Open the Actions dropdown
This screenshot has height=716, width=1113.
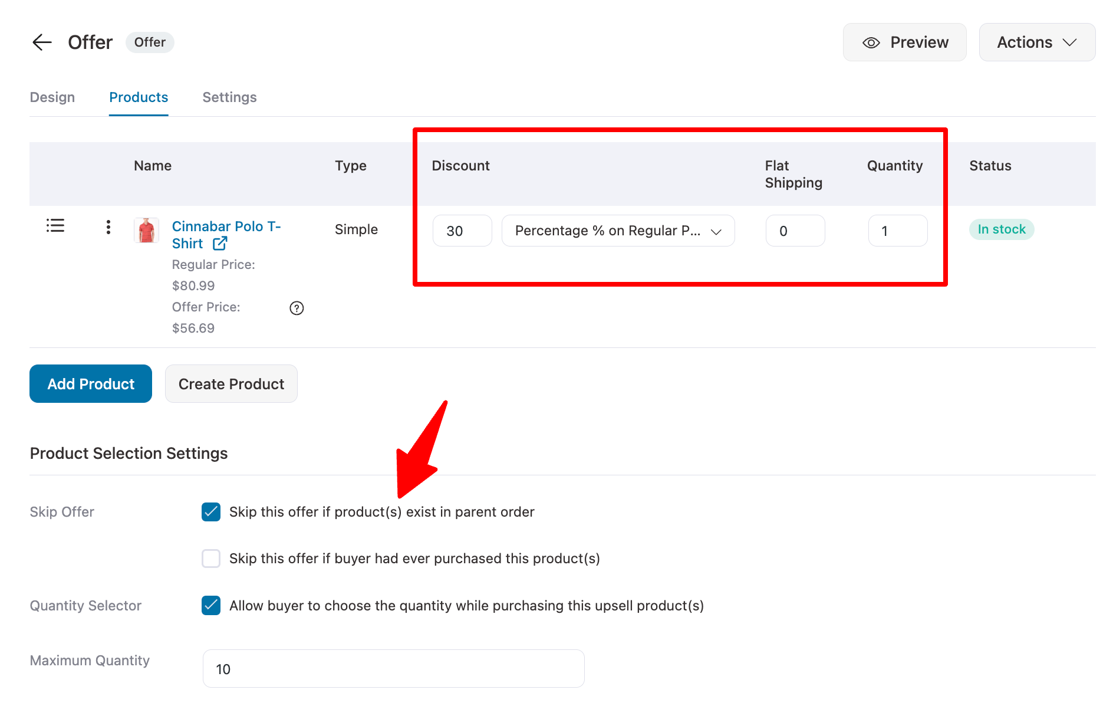pyautogui.click(x=1037, y=42)
